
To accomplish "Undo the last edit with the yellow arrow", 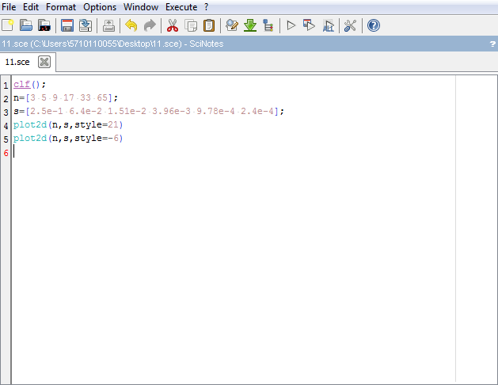I will coord(131,25).
